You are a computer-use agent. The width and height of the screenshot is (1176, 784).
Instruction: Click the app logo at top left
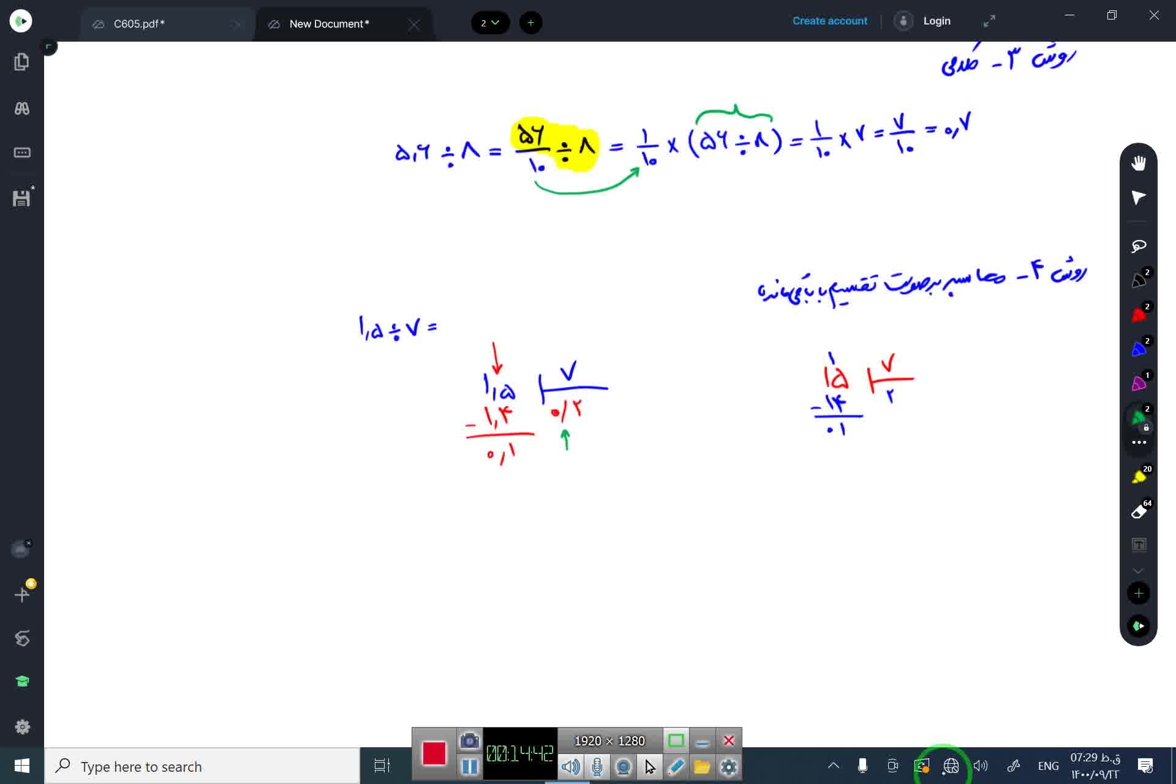pyautogui.click(x=21, y=21)
